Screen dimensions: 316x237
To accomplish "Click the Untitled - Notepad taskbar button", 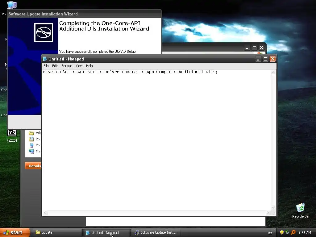I will [107, 233].
